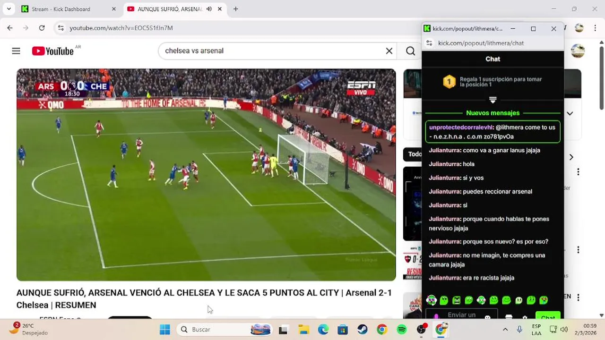This screenshot has height=340, width=605.
Task: Click the YouTube page vertical scrollbar
Action: tap(601, 78)
